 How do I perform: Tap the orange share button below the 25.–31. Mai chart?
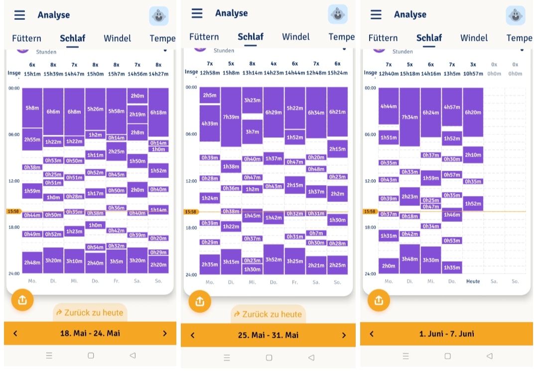tap(200, 301)
